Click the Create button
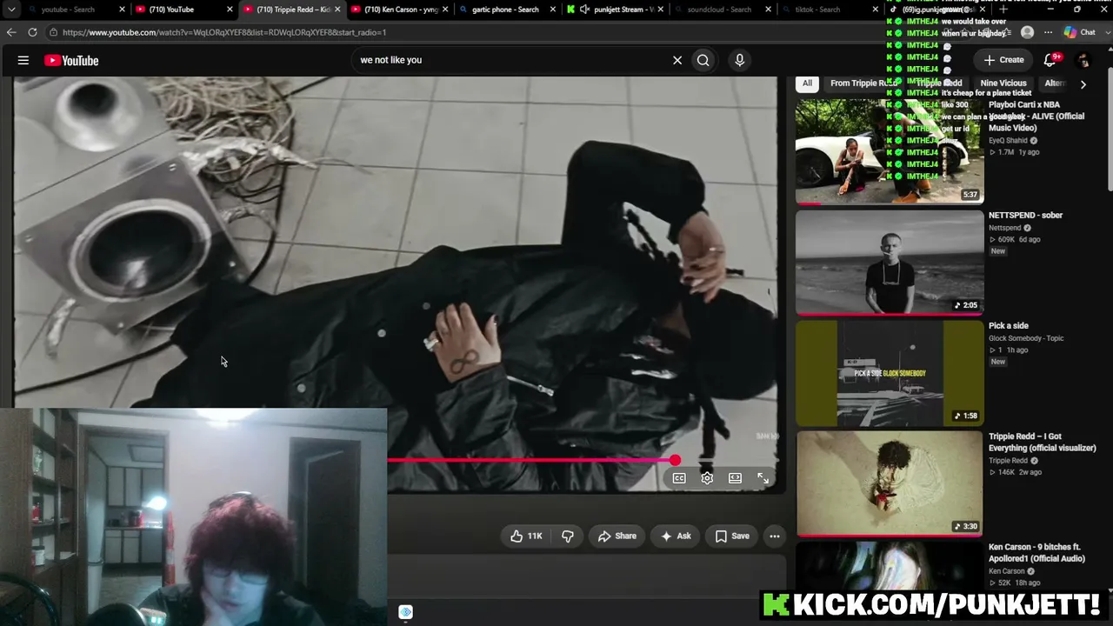 (x=1003, y=60)
